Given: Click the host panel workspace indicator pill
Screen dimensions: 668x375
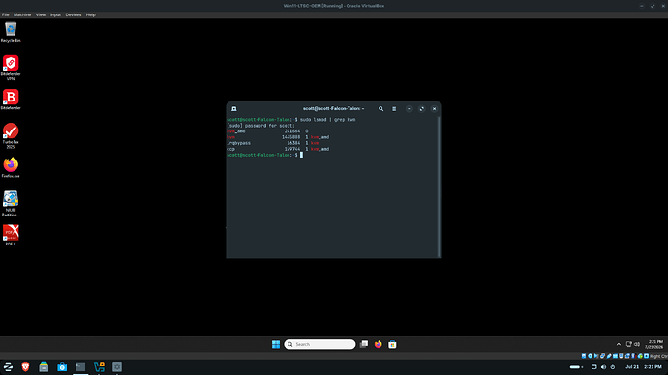Looking at the screenshot, I should [x=576, y=367].
